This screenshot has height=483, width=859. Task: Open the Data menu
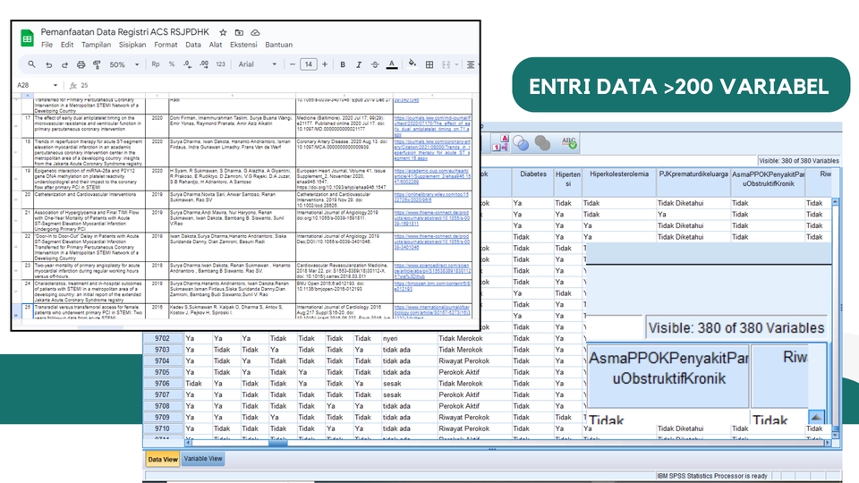(x=193, y=45)
